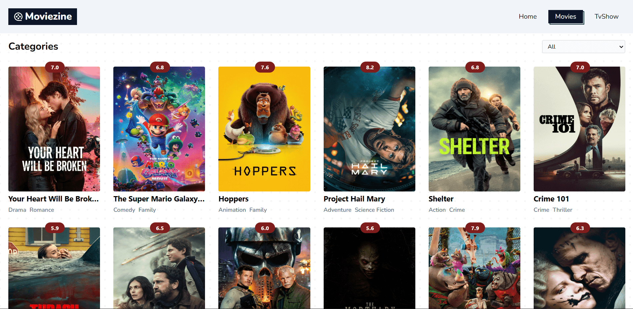Click the 6.8 rating badge on Super Mario

coord(160,67)
